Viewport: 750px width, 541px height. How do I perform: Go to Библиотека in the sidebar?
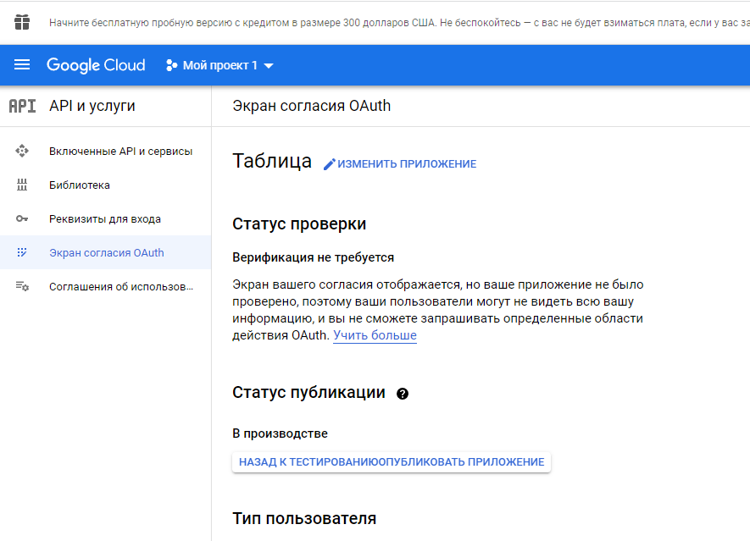point(106,185)
